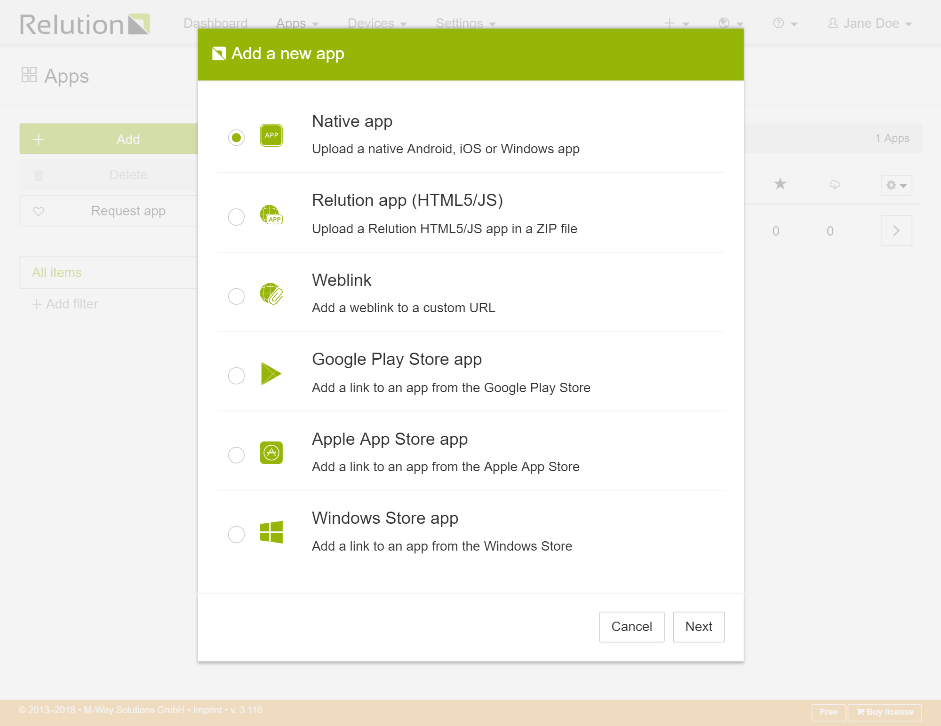Click the Google Play Store app title
The width and height of the screenshot is (941, 726).
click(x=397, y=359)
